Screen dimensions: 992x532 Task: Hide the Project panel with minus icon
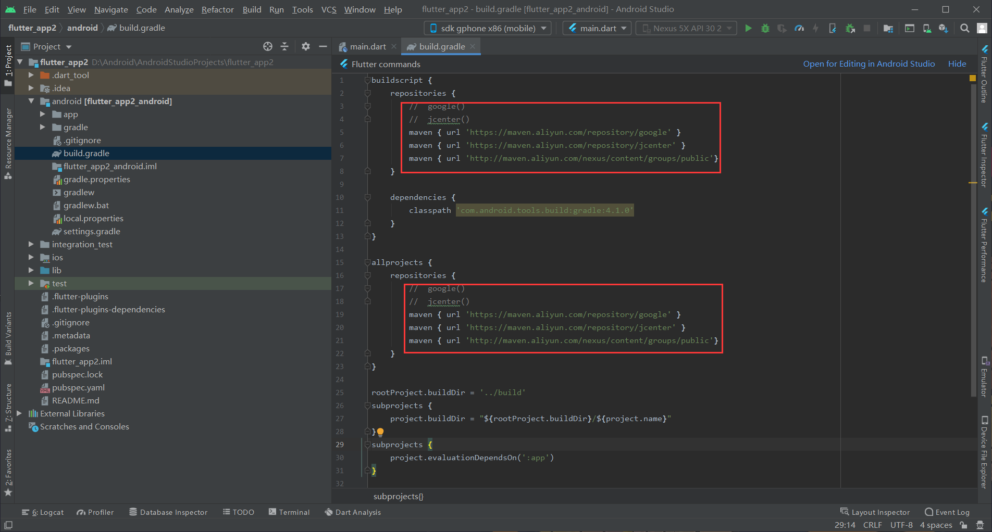pyautogui.click(x=323, y=46)
